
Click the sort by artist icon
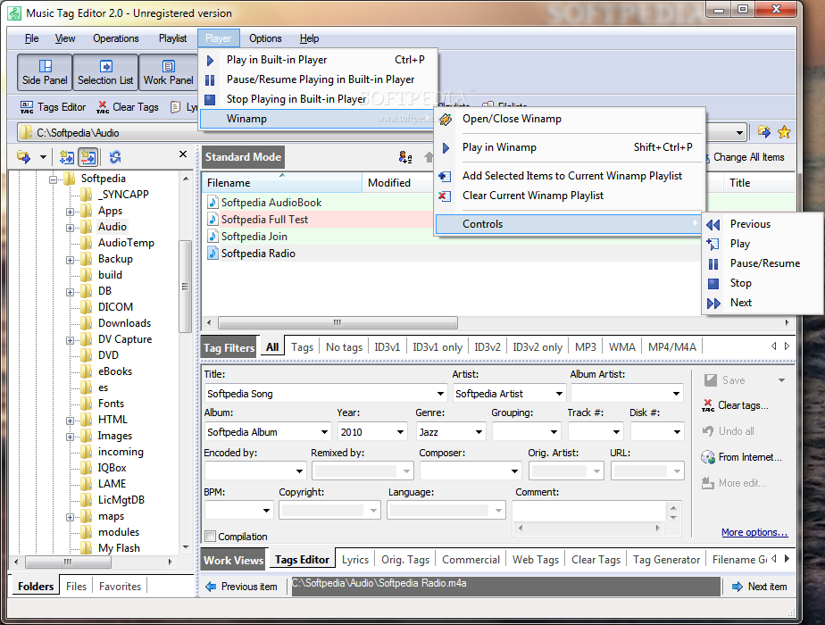405,157
